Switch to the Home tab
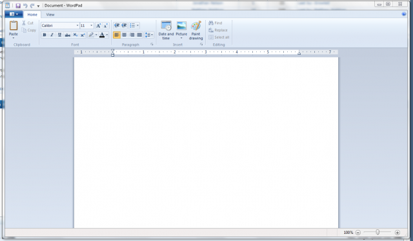Screen dimensions: 413x241 coord(32,15)
